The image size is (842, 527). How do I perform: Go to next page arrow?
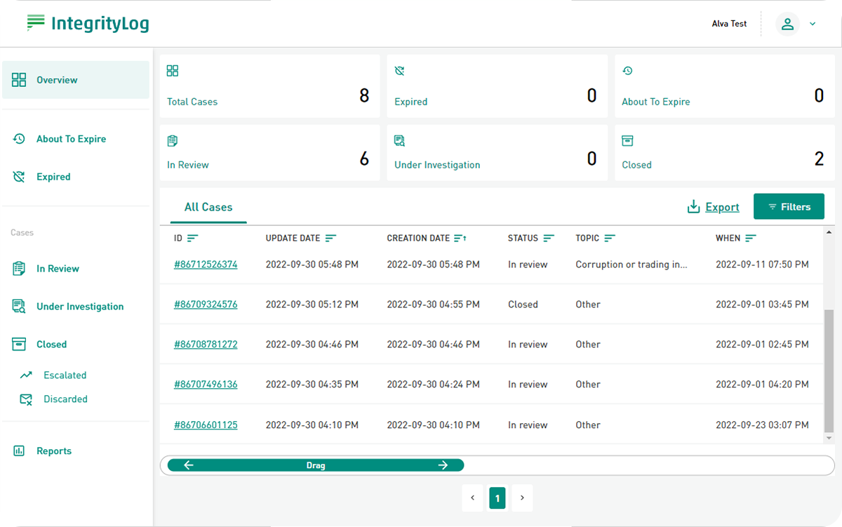522,498
